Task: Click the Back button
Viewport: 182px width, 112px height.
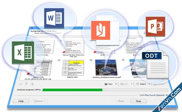Action: (120, 101)
